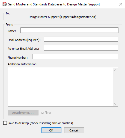Image resolution: width=125 pixels, height=138 pixels.
Task: Click the Additional Information scrollbar track
Action: [115, 87]
